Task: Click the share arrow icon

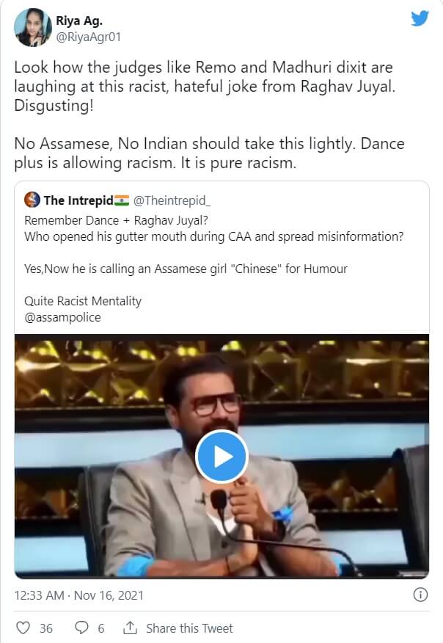Action: click(x=131, y=628)
